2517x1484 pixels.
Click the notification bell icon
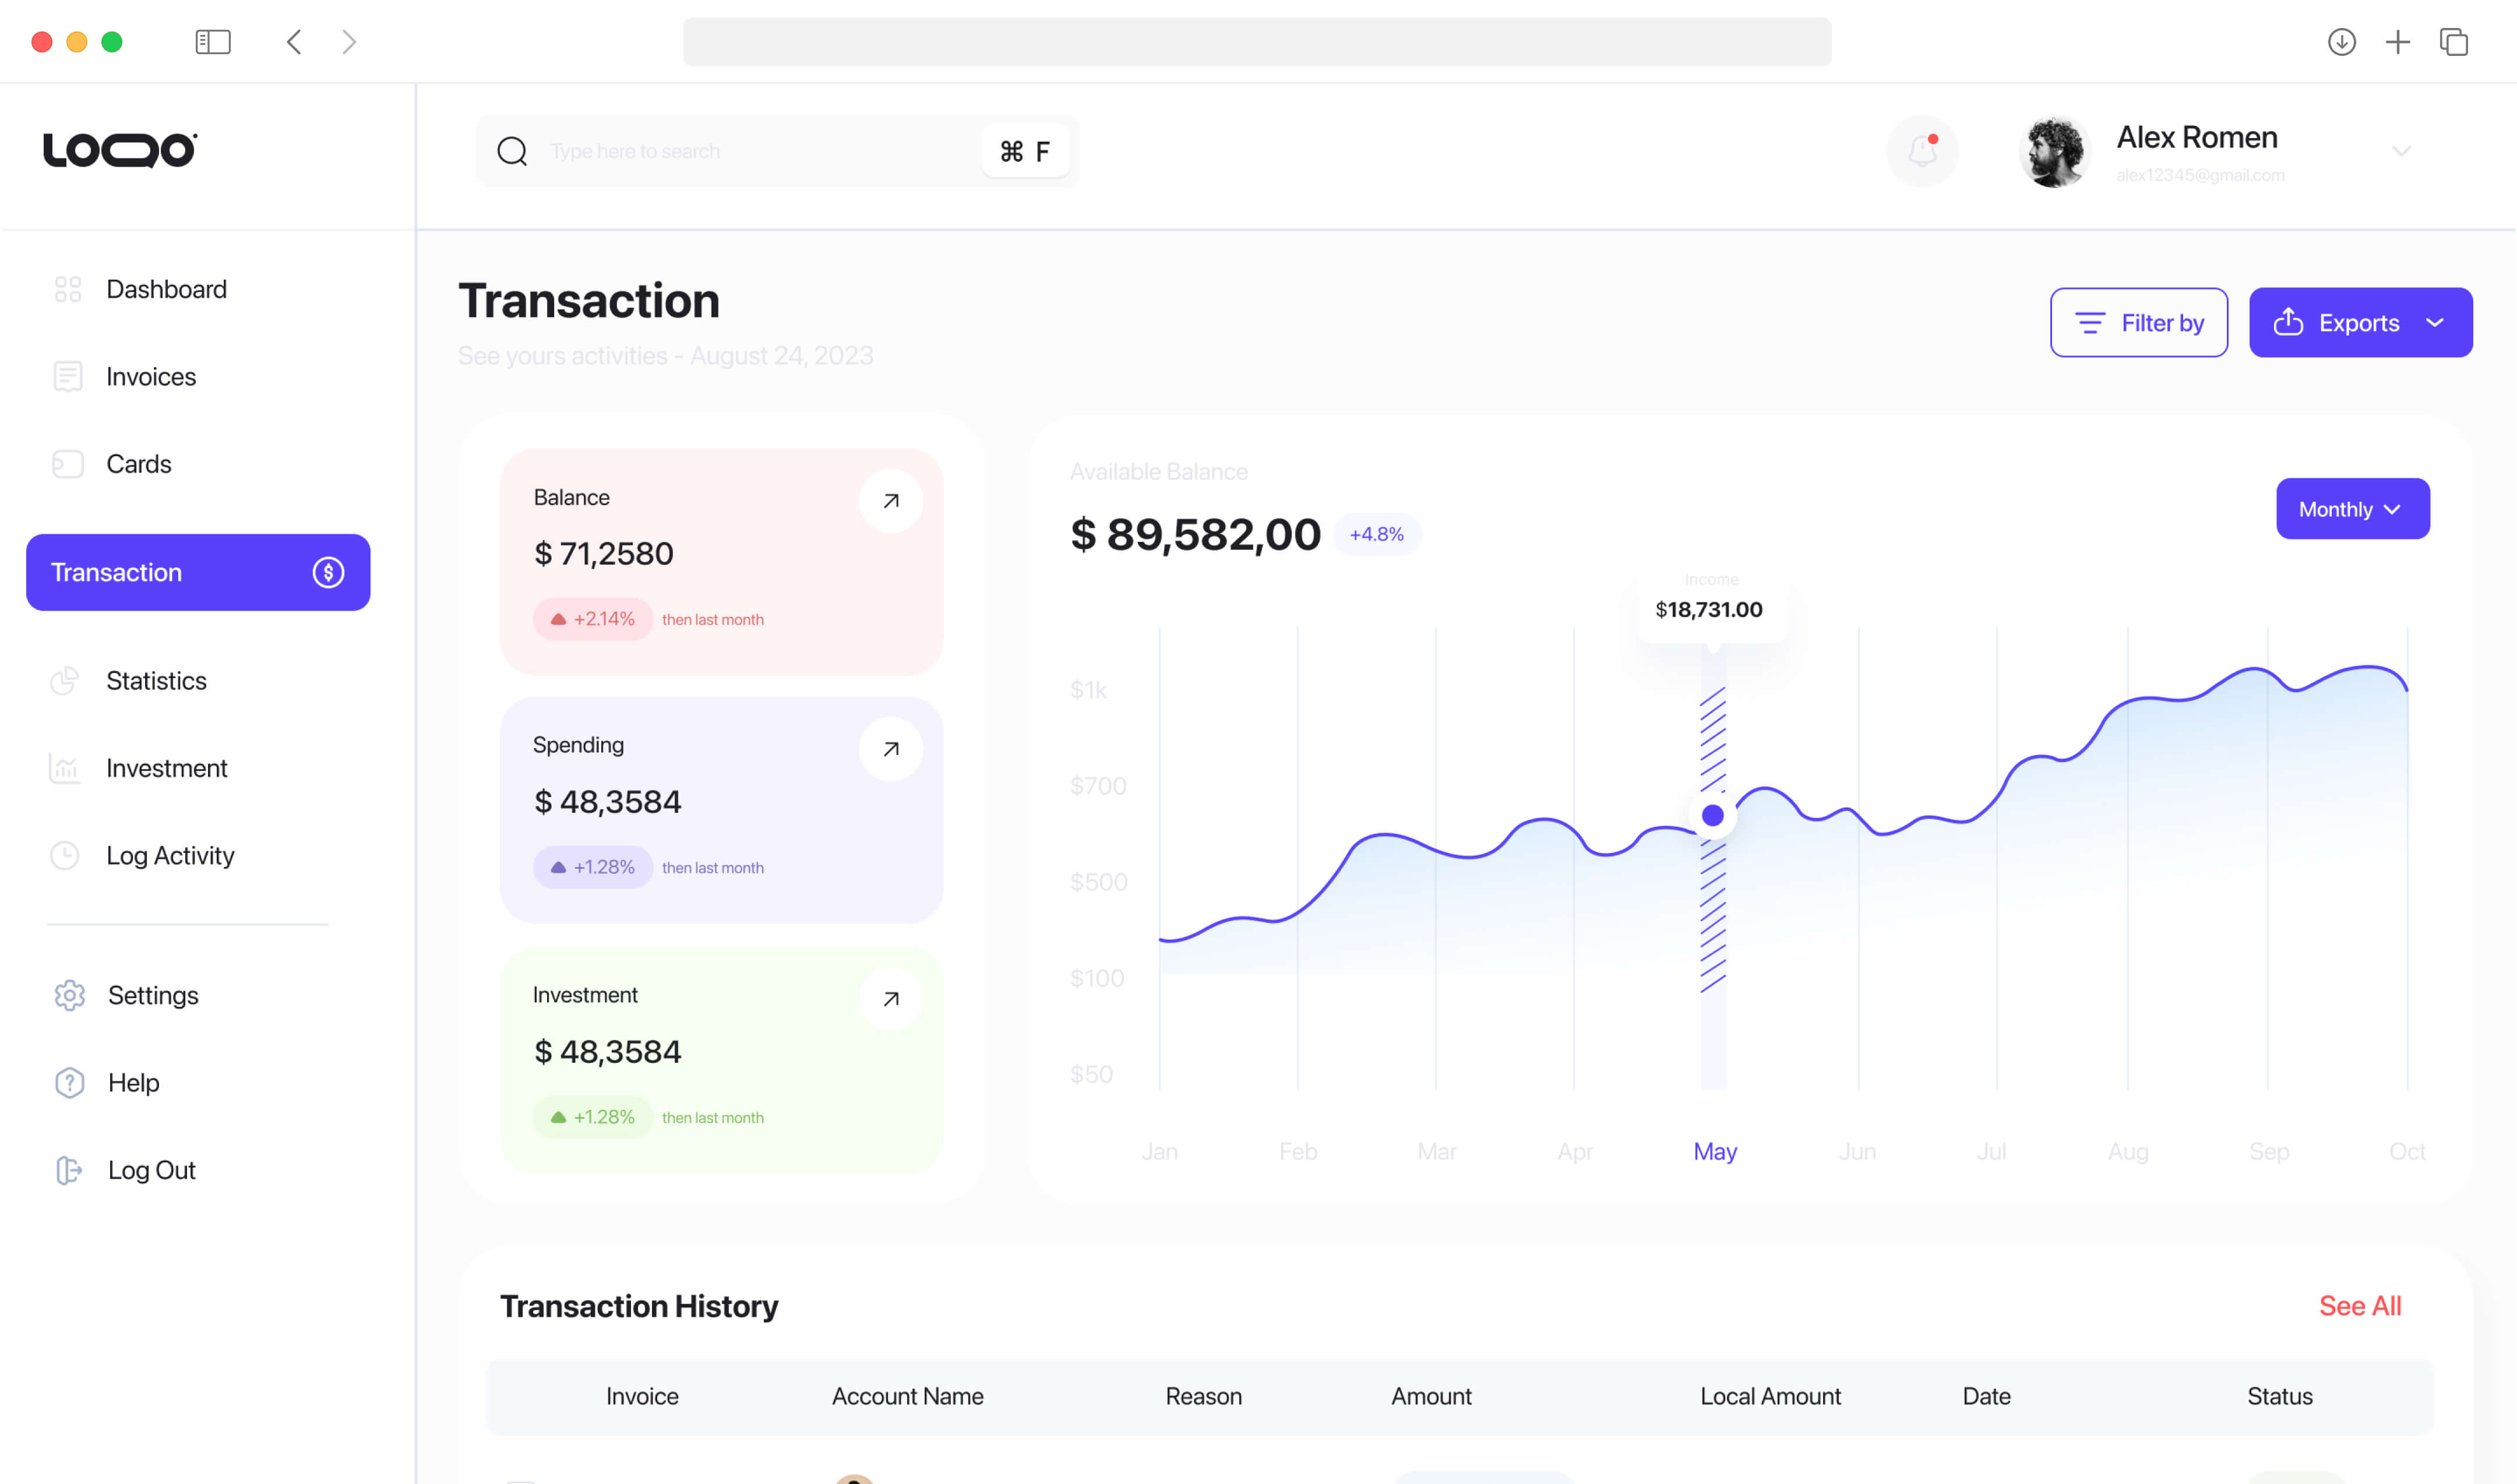tap(1921, 151)
